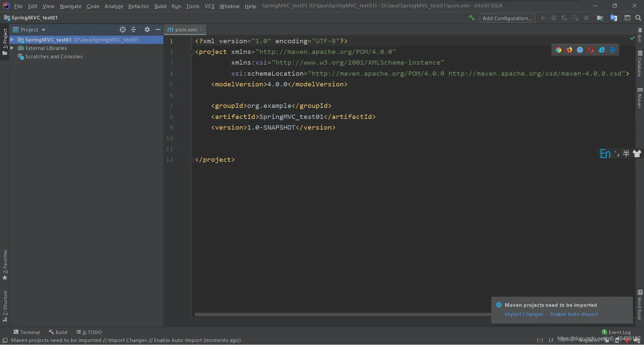This screenshot has height=345, width=644.
Task: Click line number 10 in gutter
Action: [x=170, y=138]
